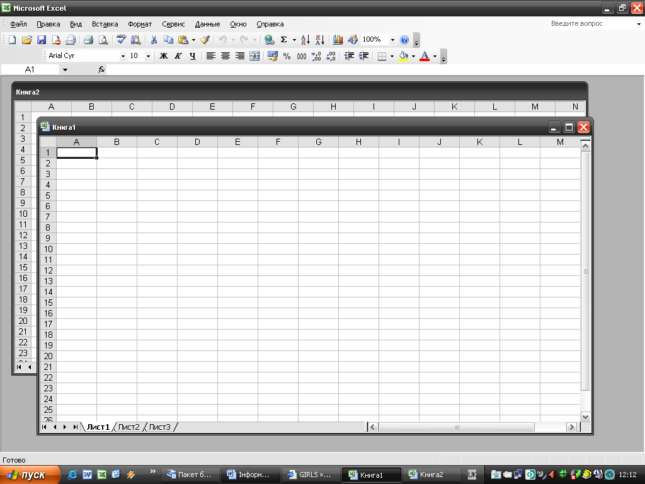Toggle Merge and Center
This screenshot has width=645, height=484.
pyautogui.click(x=254, y=56)
